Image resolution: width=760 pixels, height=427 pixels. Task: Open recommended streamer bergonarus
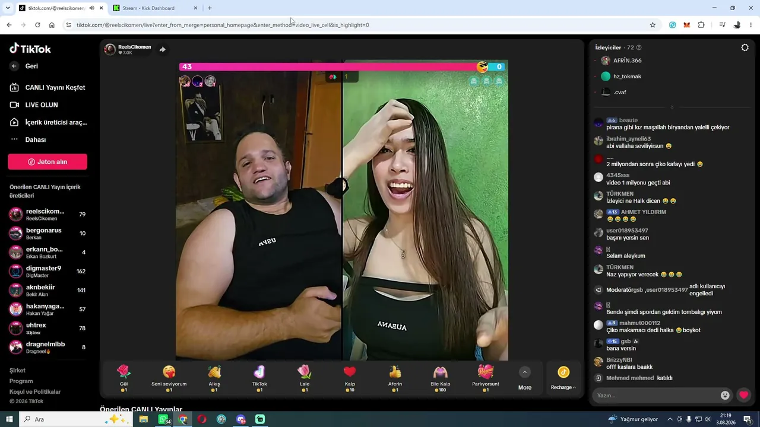(47, 233)
